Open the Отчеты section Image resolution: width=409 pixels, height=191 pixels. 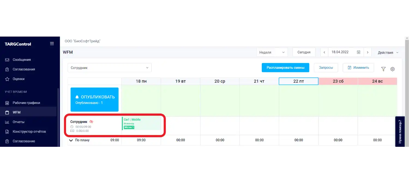coord(18,122)
